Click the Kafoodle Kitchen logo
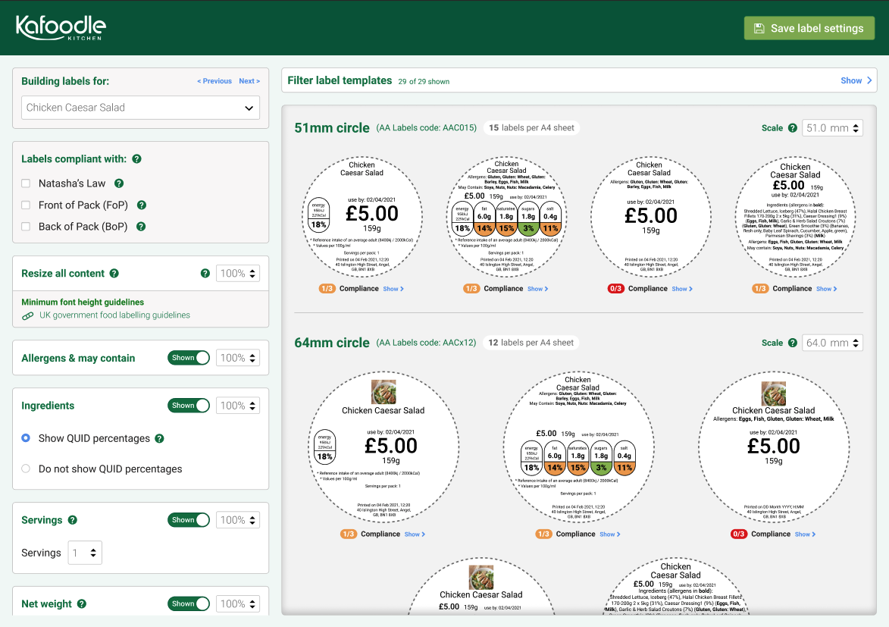 [x=61, y=27]
